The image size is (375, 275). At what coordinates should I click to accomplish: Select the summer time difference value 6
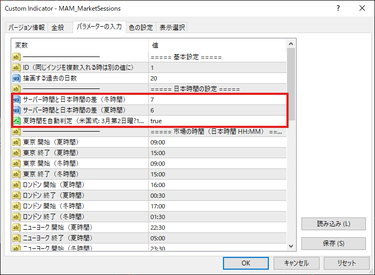(x=218, y=110)
